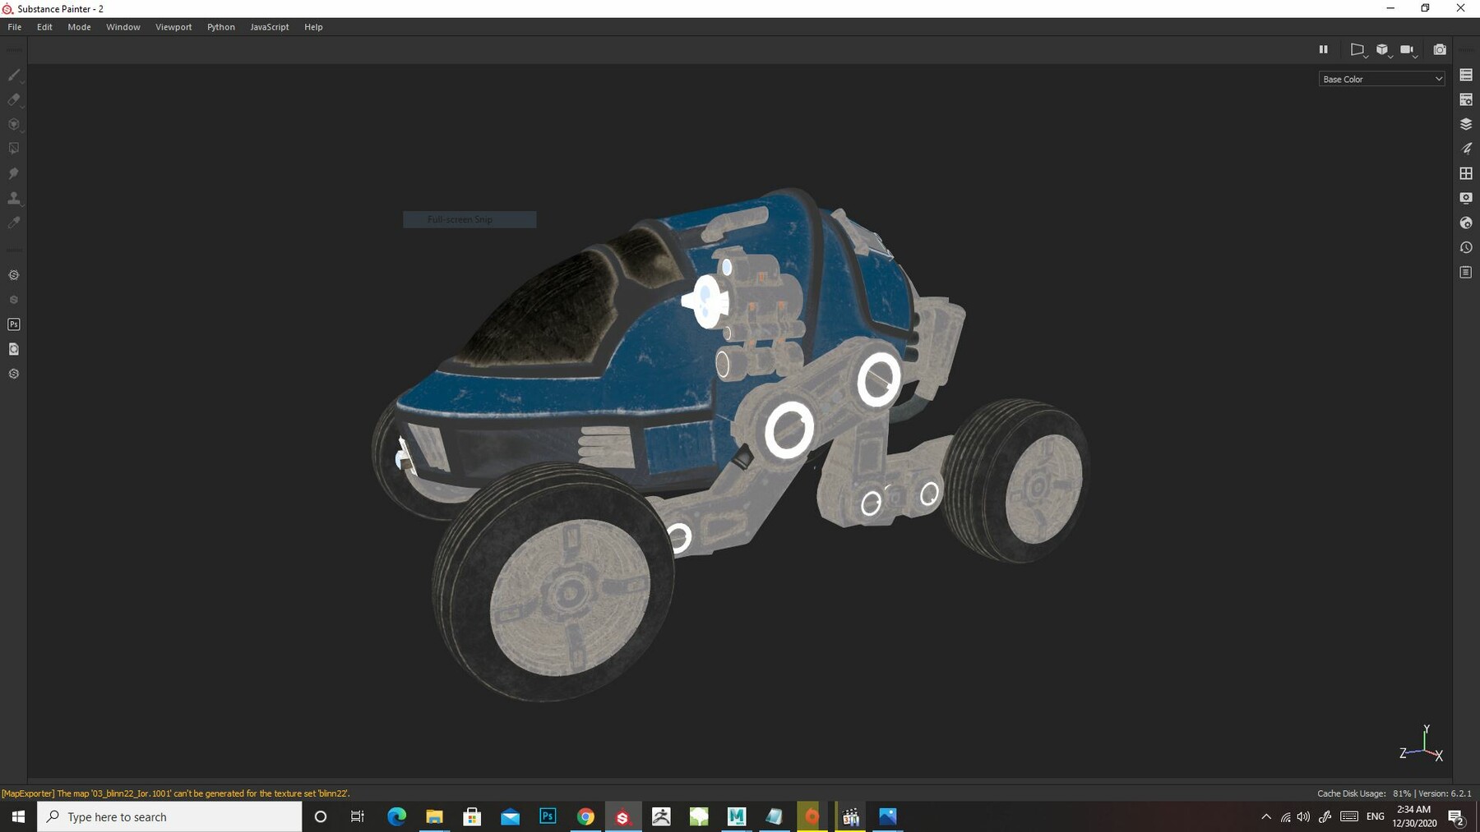Open the Base Color channel dropdown

[1381, 79]
